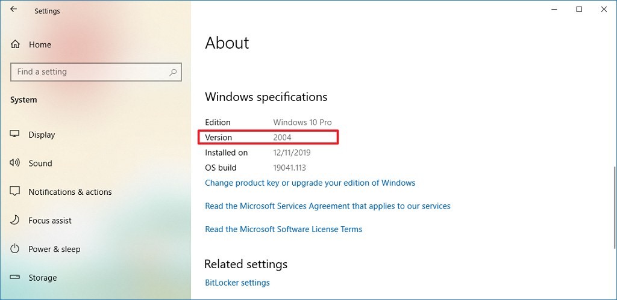Screen dimensions: 617x300
Task: Click the Storage drive icon
Action: pyautogui.click(x=14, y=277)
